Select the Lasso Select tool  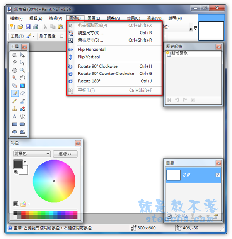click(15, 62)
